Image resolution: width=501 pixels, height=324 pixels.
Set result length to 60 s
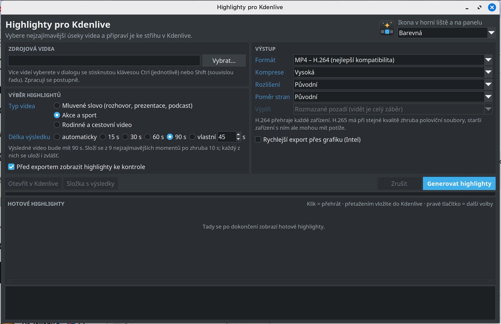coord(154,137)
